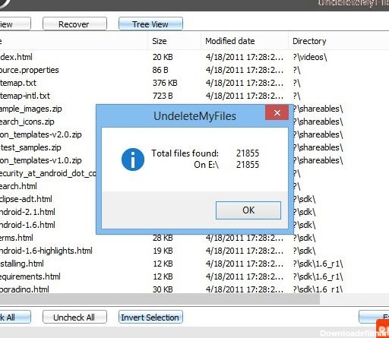Click the ?\videos\ directory cell
This screenshot has height=338, width=389.
(x=310, y=57)
